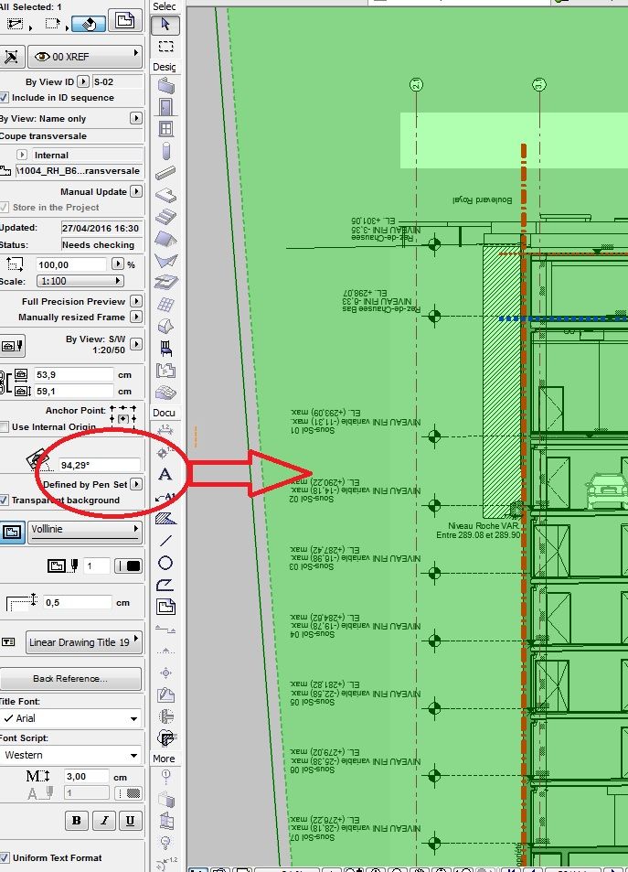
Task: Select the Line tool
Action: point(165,540)
